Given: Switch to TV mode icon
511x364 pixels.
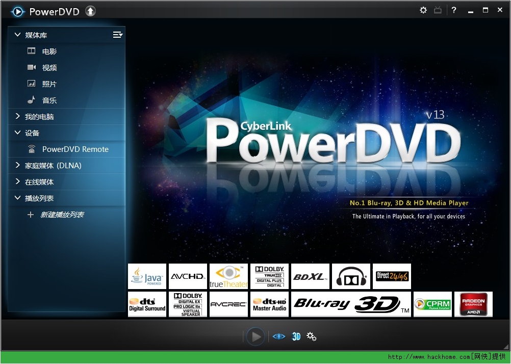Looking at the screenshot, I should pos(438,10).
